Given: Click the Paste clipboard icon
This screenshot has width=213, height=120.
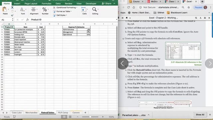Looking at the screenshot, I should [x=5, y=10].
